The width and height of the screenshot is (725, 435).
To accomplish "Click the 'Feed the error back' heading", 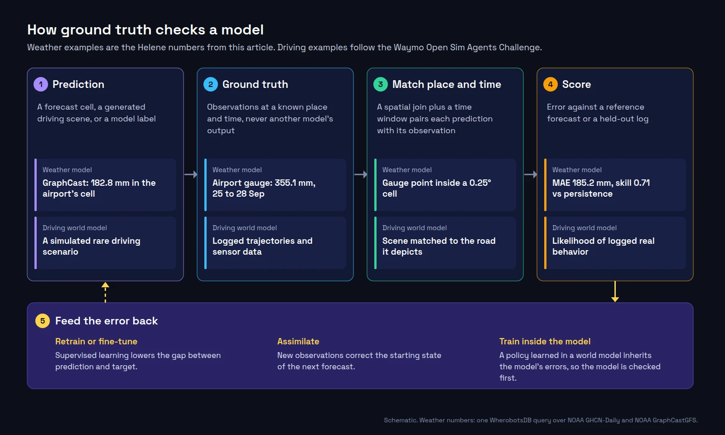I will pos(106,321).
